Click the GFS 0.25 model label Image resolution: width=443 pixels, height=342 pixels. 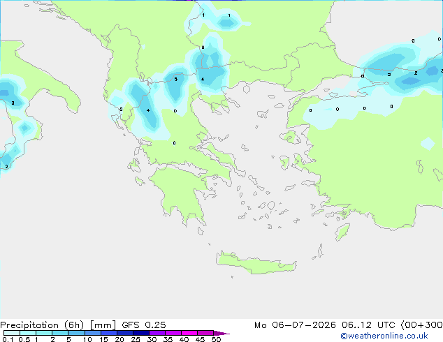click(144, 325)
